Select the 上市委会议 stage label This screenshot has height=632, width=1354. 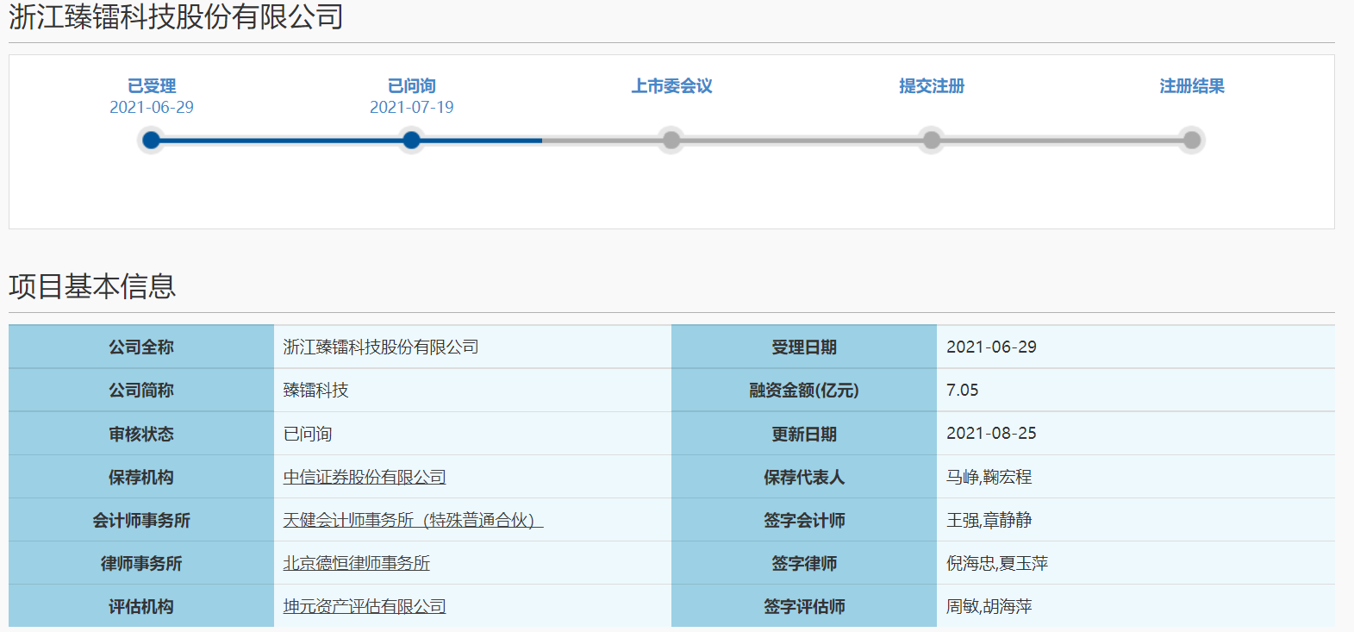[671, 86]
